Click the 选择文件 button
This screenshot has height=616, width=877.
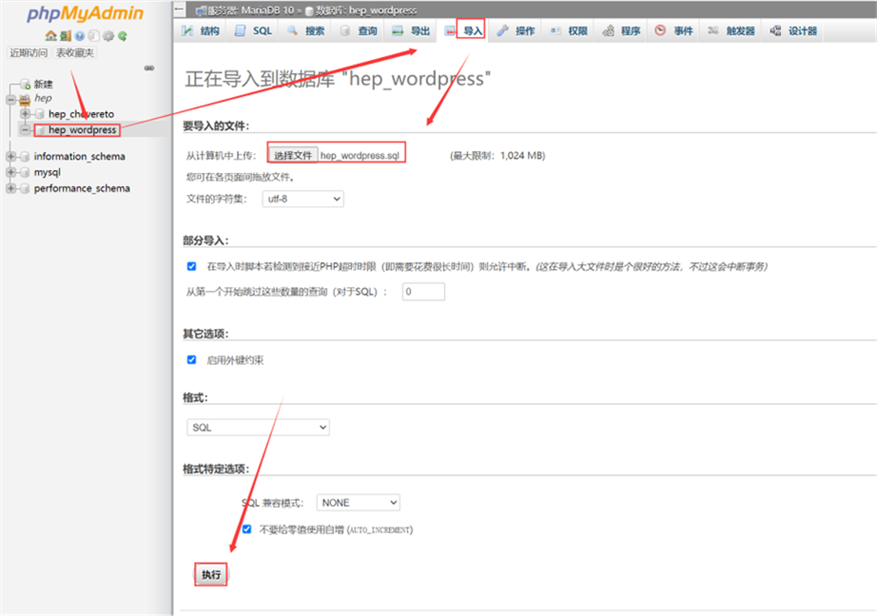click(x=293, y=155)
